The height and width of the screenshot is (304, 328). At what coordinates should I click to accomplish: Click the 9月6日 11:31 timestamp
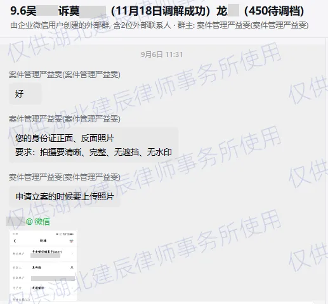[x=162, y=54]
